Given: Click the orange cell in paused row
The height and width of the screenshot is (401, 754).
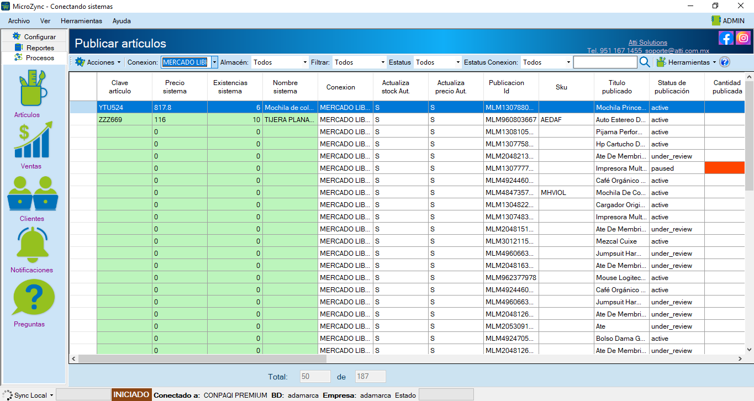Looking at the screenshot, I should 725,168.
